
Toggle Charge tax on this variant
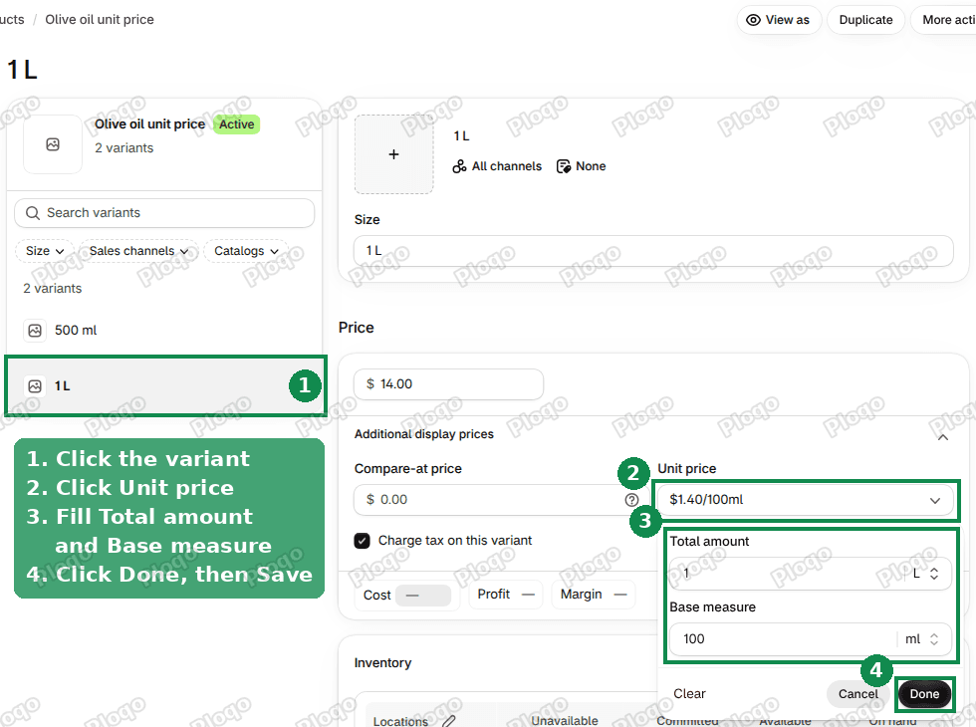click(362, 540)
